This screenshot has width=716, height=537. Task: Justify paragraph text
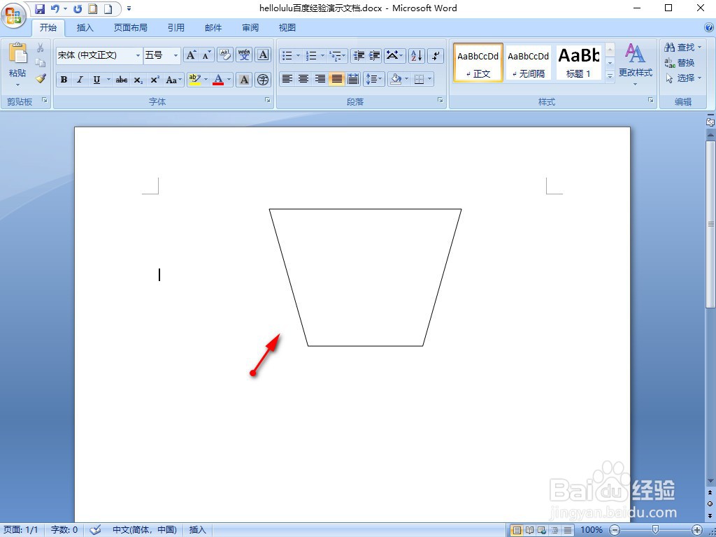(x=336, y=80)
